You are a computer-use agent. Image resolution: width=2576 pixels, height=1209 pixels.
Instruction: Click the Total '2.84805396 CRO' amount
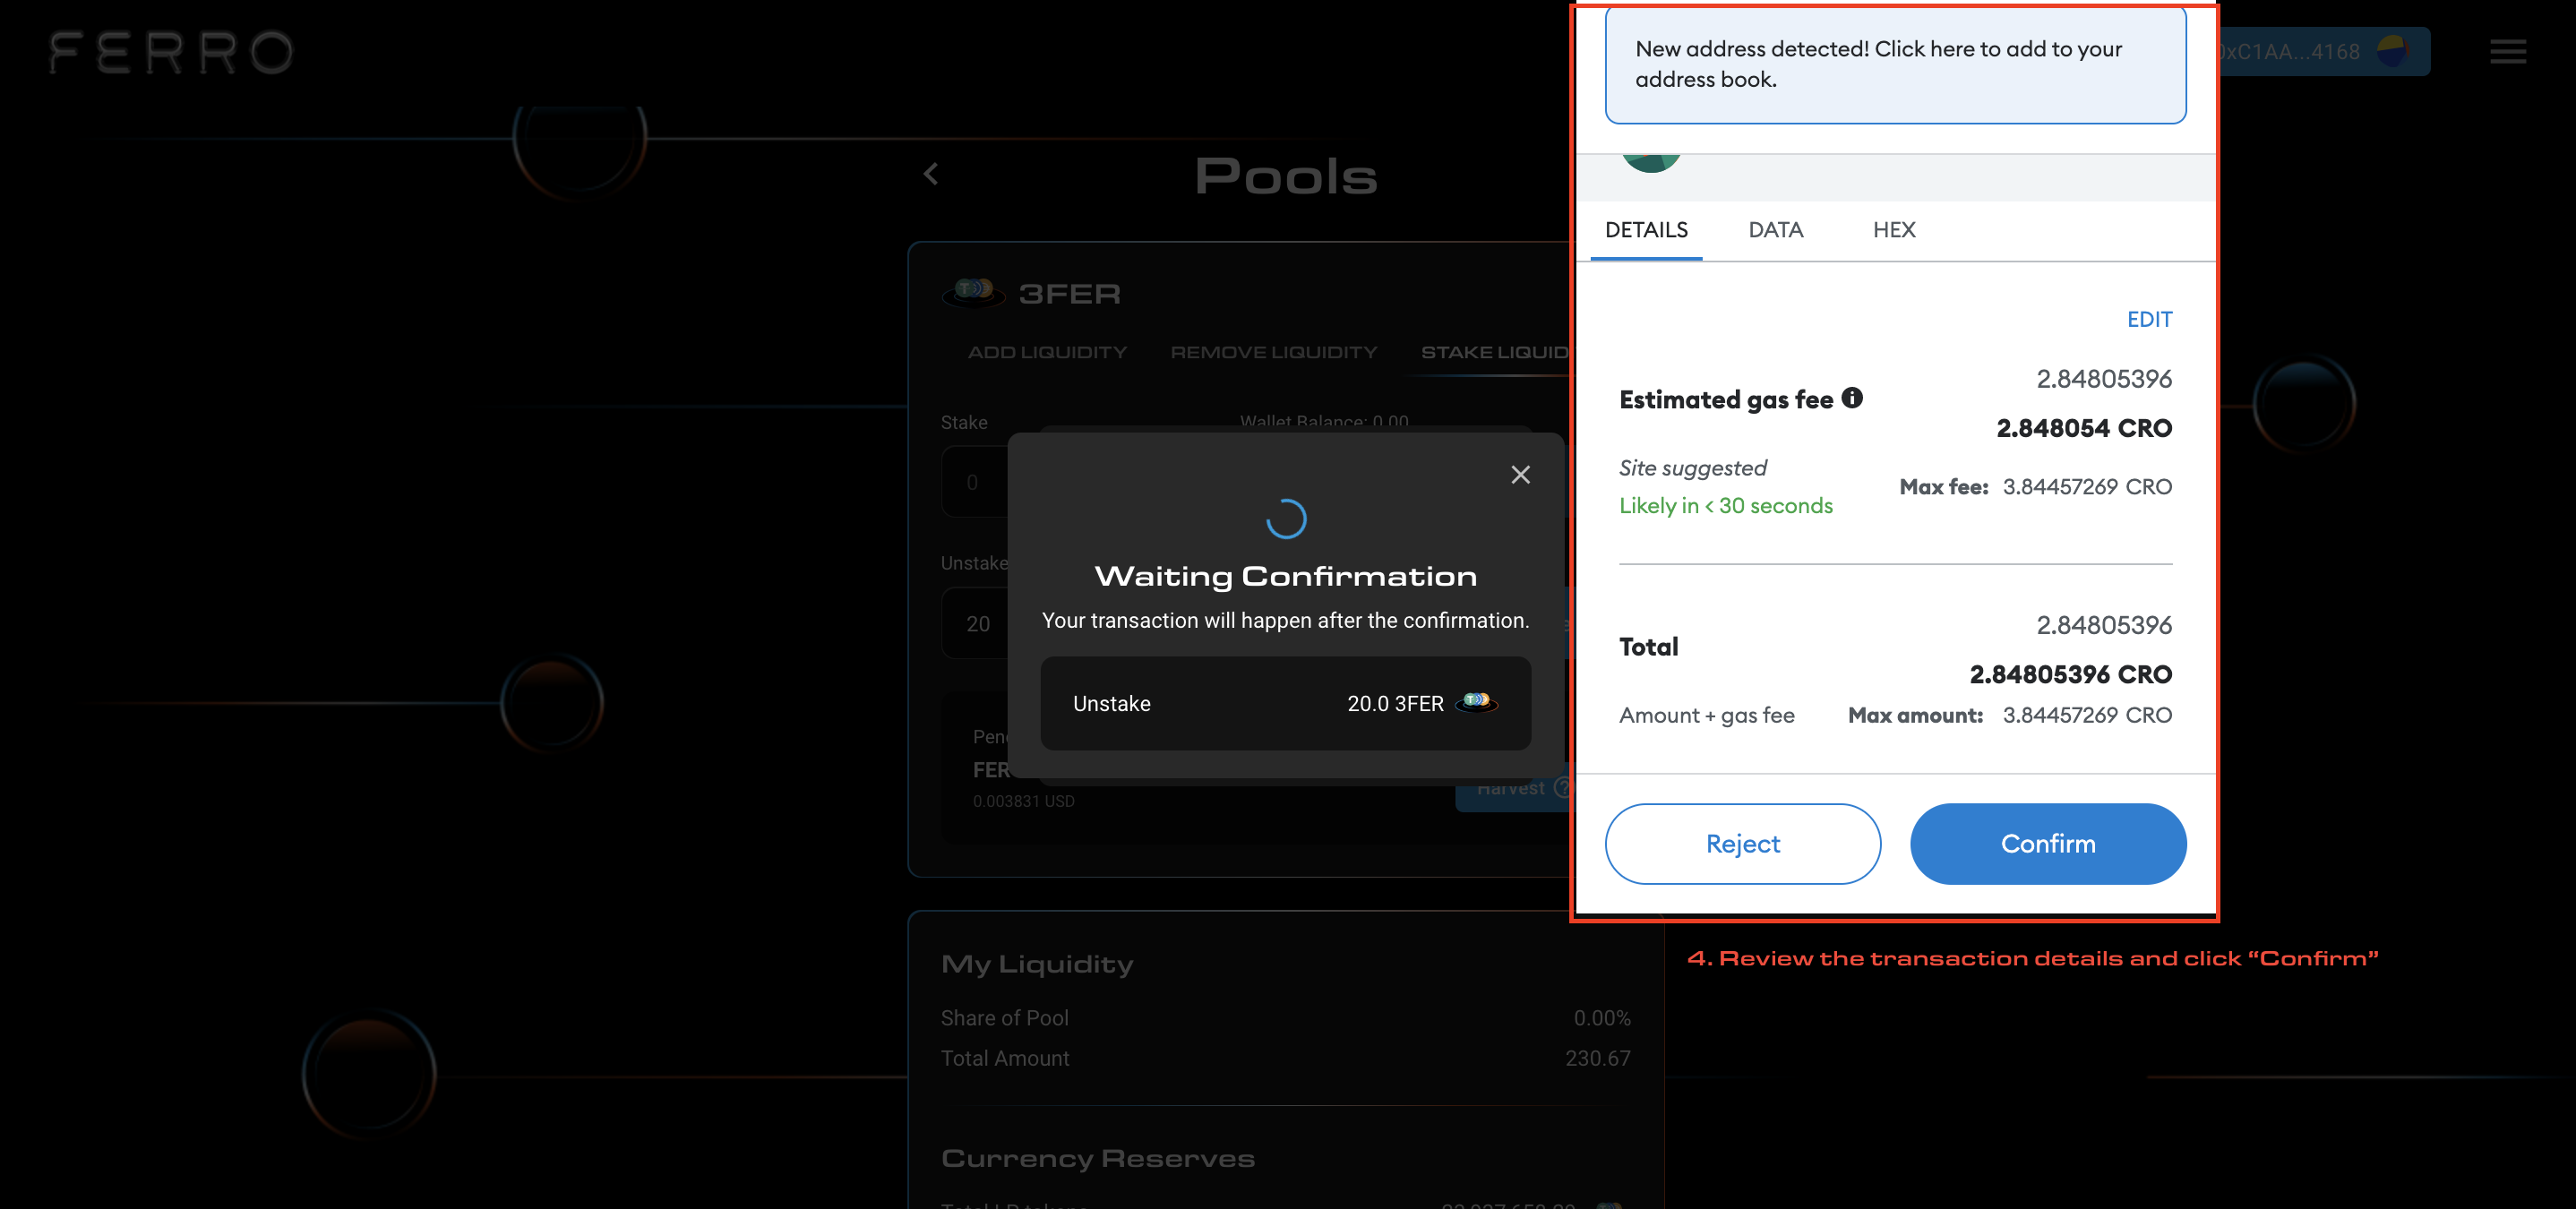[2070, 674]
